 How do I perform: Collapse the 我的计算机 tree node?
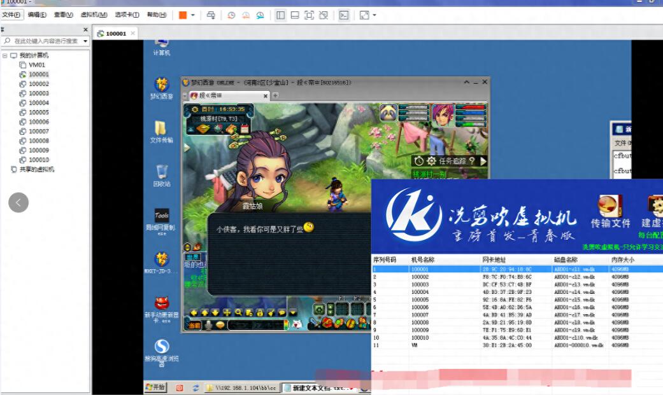click(4, 55)
